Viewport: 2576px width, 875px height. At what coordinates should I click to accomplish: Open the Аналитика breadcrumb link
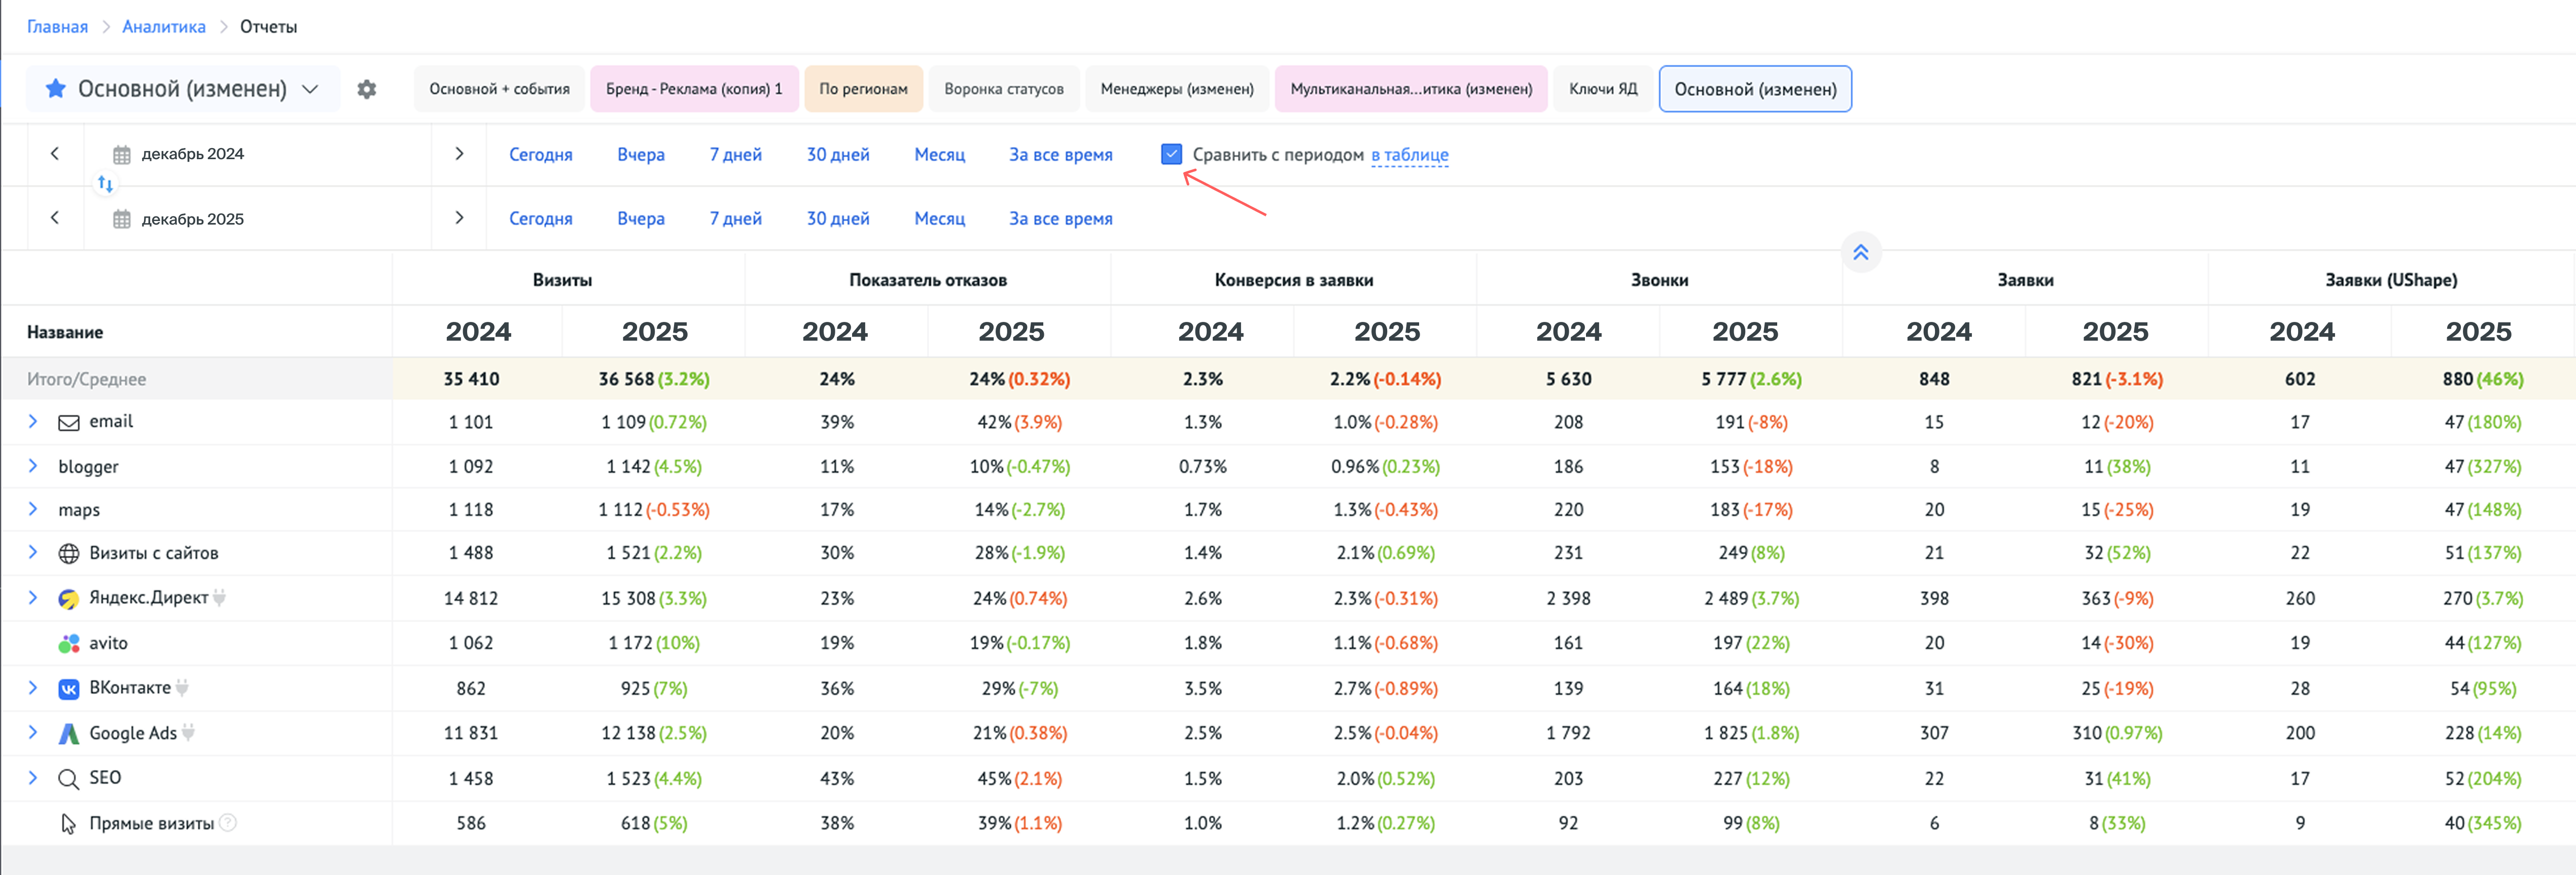(164, 27)
